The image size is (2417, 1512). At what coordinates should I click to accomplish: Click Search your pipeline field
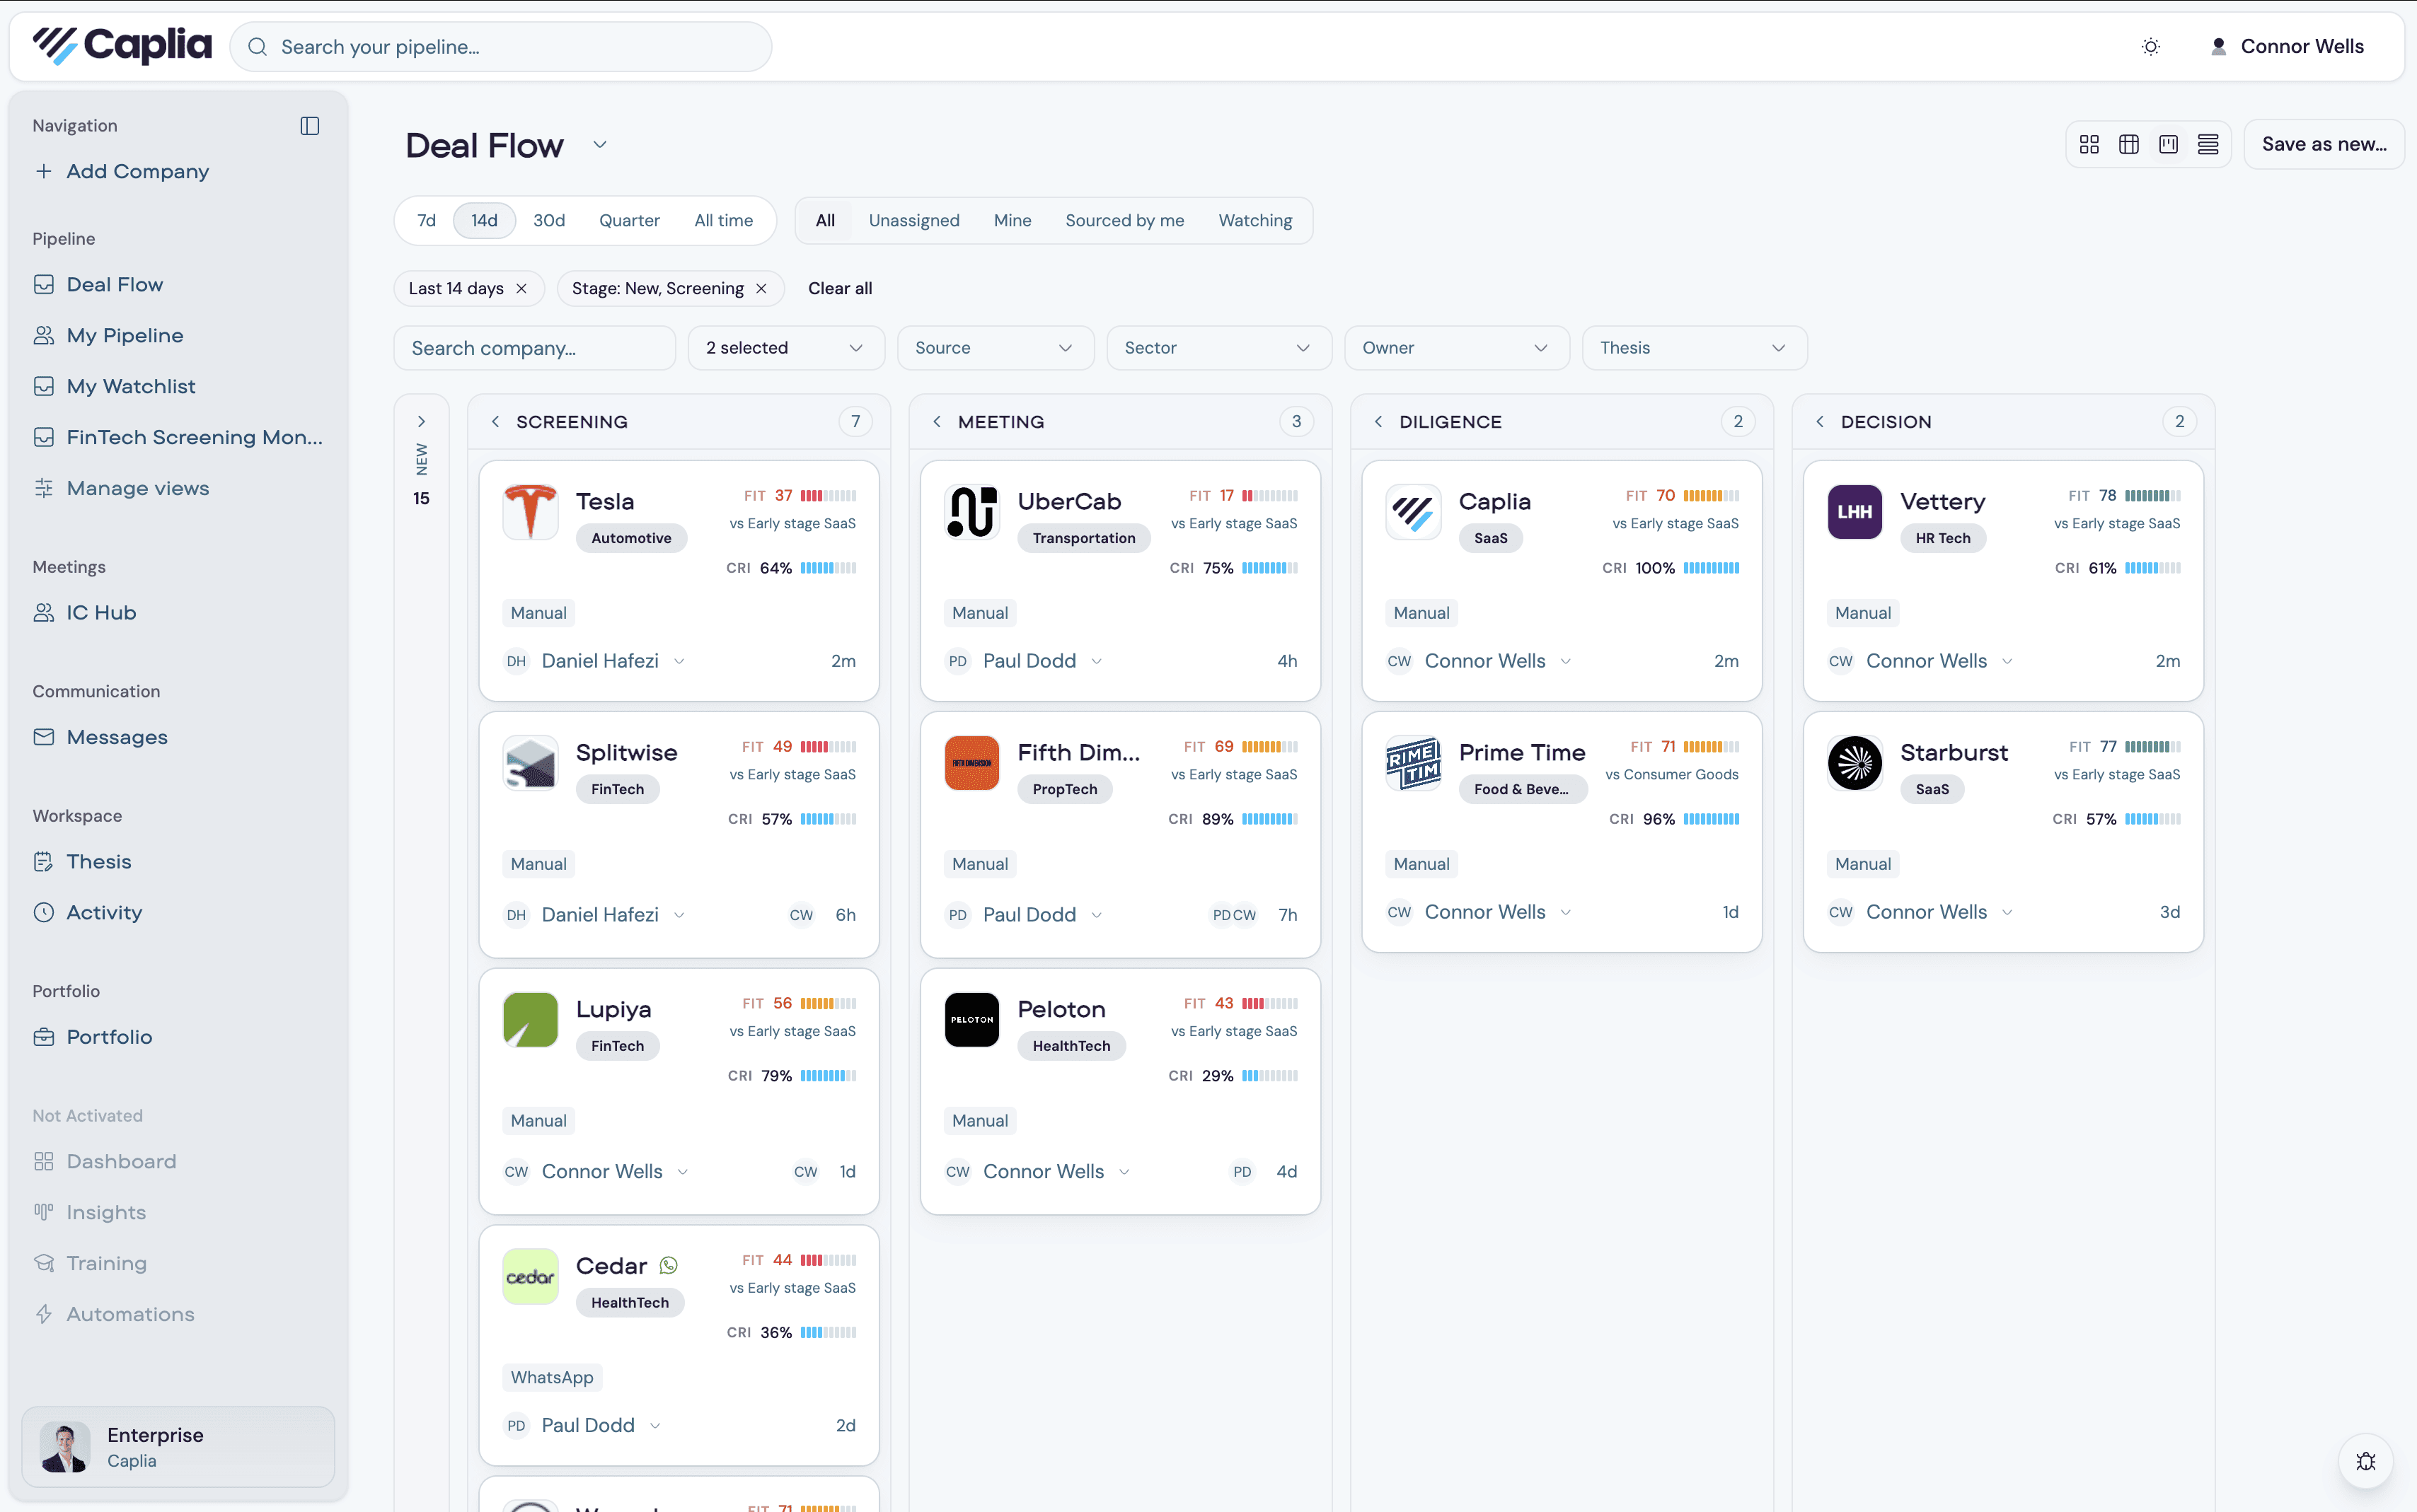pos(501,47)
